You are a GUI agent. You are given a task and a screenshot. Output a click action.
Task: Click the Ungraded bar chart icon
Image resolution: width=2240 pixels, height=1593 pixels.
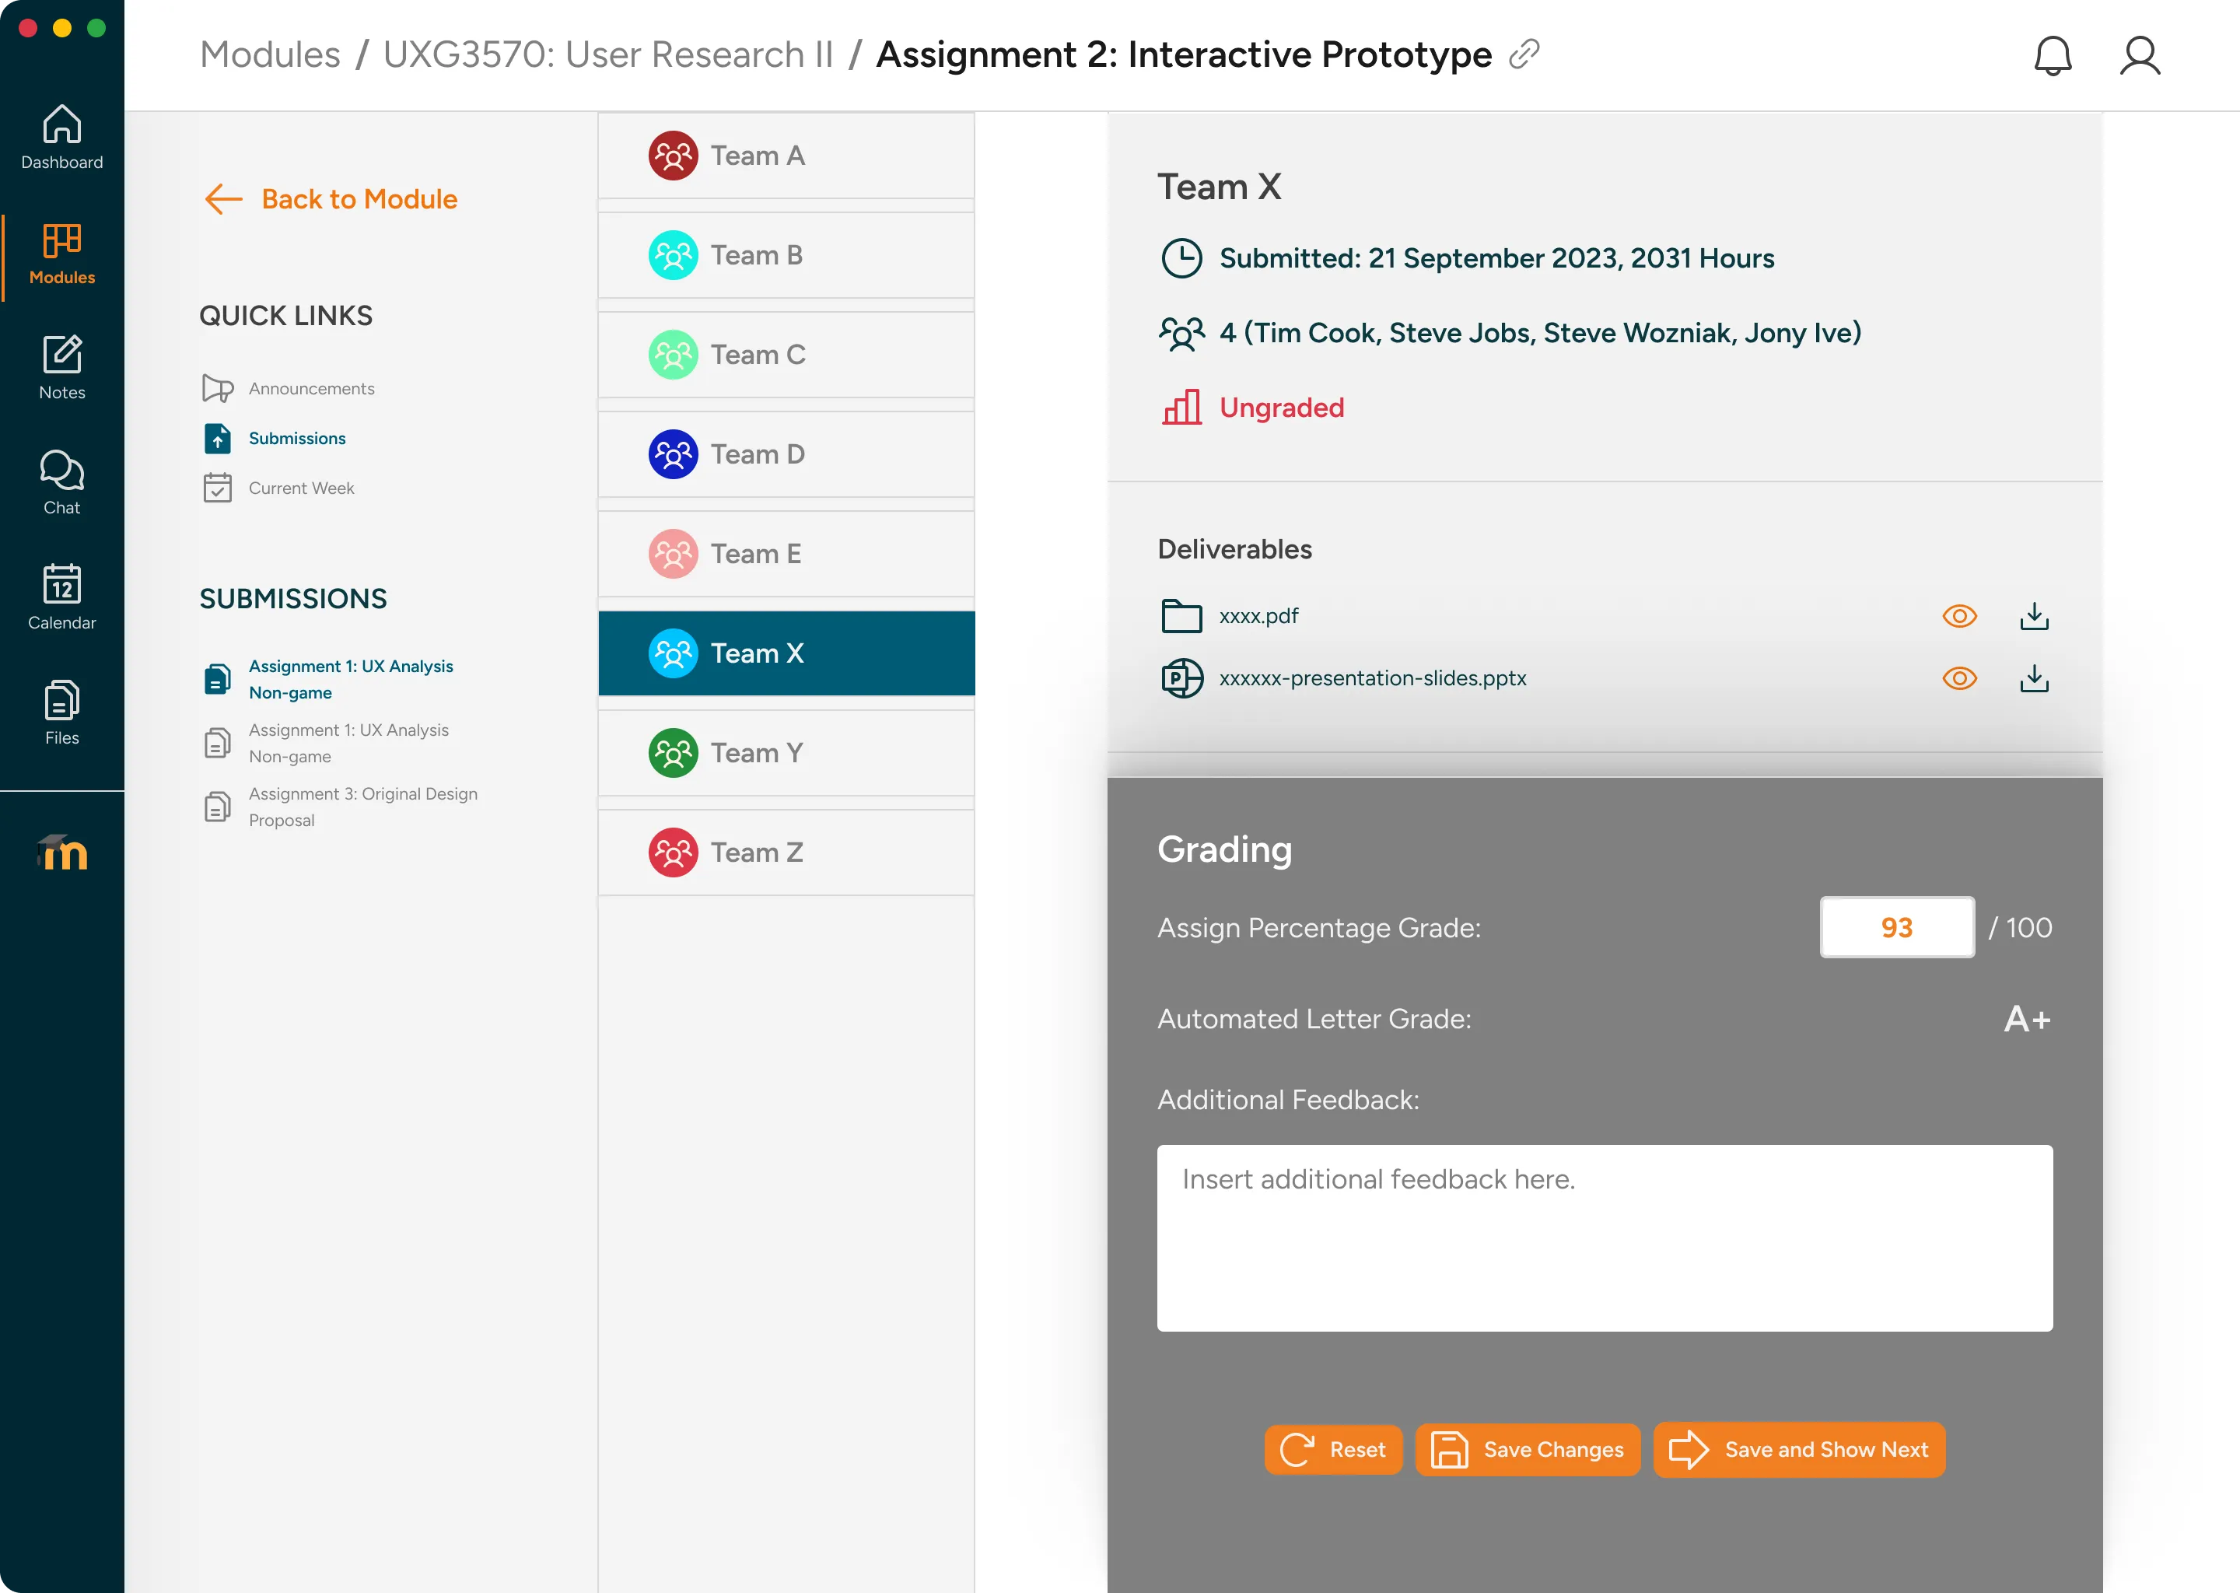1181,407
